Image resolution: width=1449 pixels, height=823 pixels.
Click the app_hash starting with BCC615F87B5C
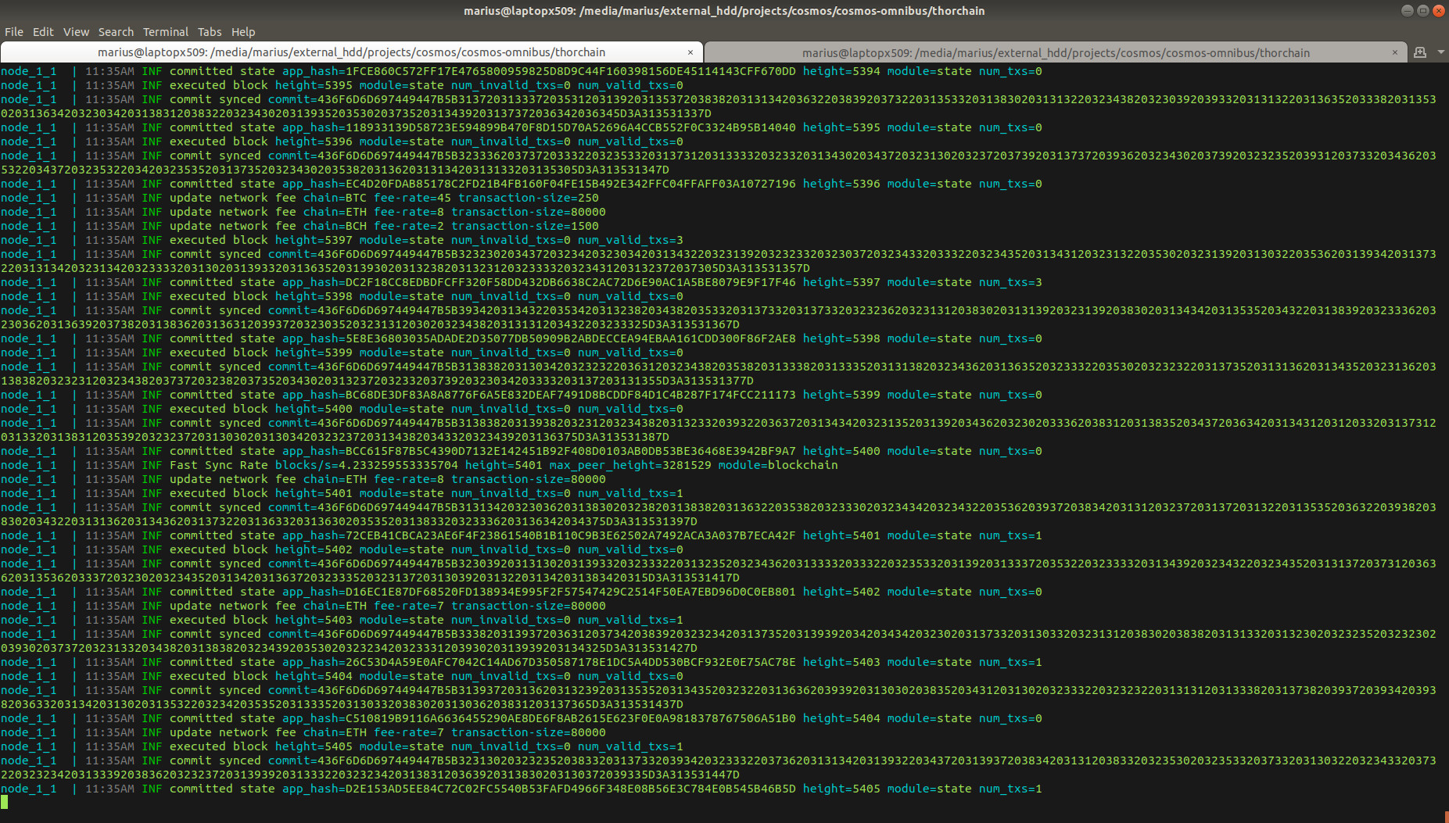[539, 451]
